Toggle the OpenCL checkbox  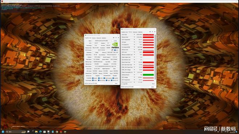[93, 78]
